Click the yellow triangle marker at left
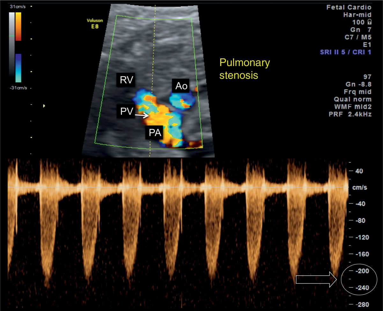 (44, 106)
